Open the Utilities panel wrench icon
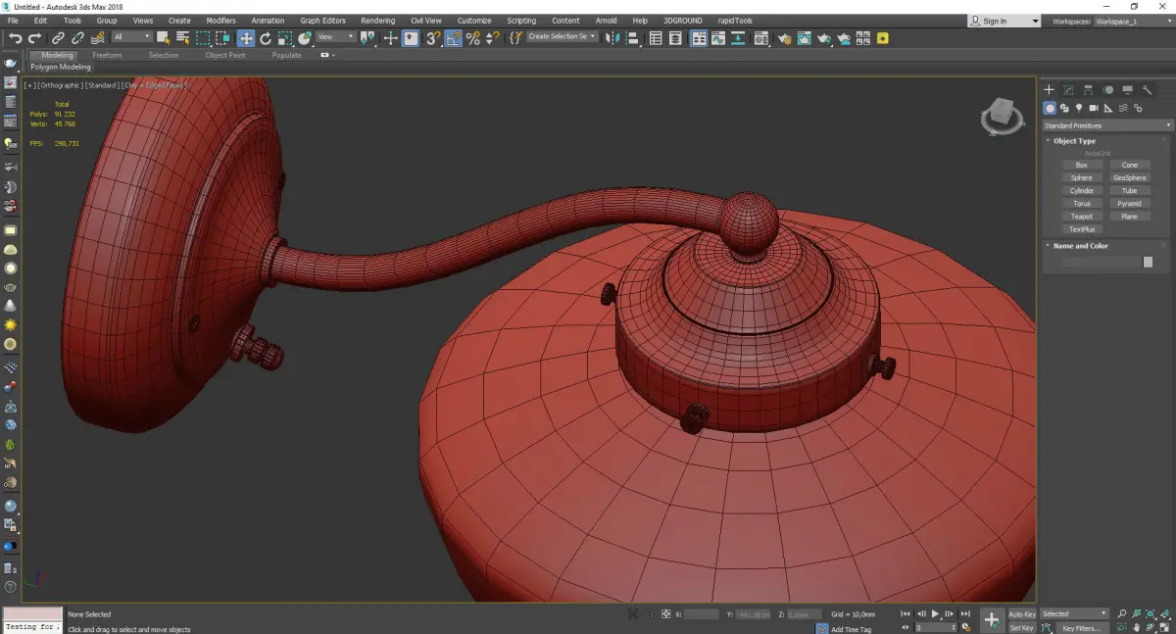The image size is (1176, 634). click(x=1147, y=90)
